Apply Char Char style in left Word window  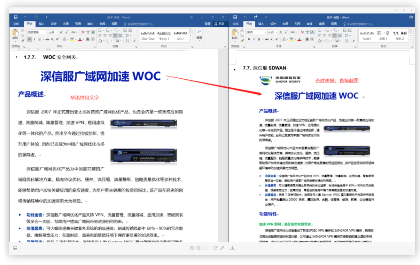pyautogui.click(x=148, y=36)
